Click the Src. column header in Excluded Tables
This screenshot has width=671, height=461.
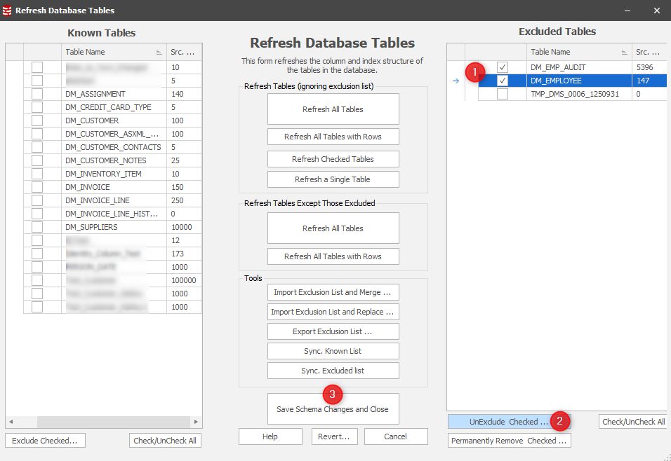click(649, 52)
